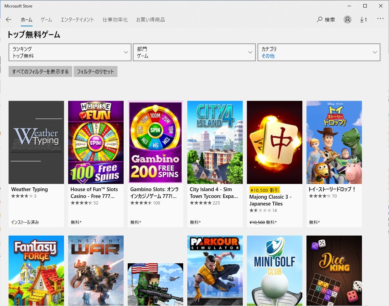The height and width of the screenshot is (306, 389).
Task: Switch to the ホーム tab
Action: pyautogui.click(x=27, y=20)
